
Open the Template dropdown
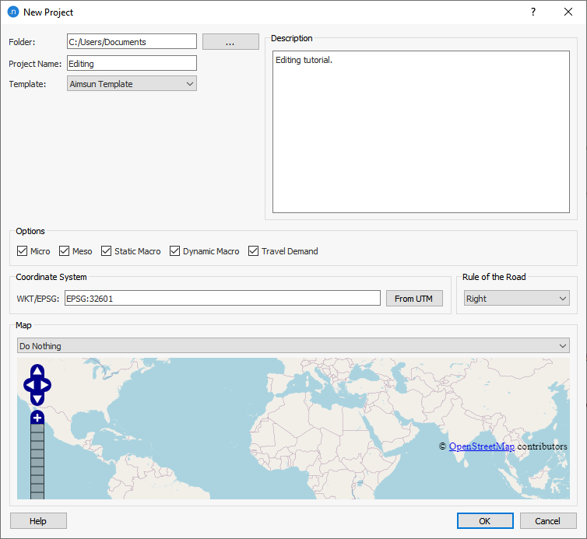pyautogui.click(x=132, y=84)
